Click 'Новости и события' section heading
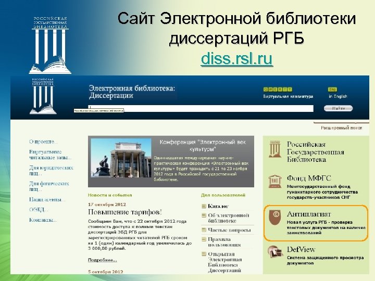375x281 pixels. (x=110, y=195)
